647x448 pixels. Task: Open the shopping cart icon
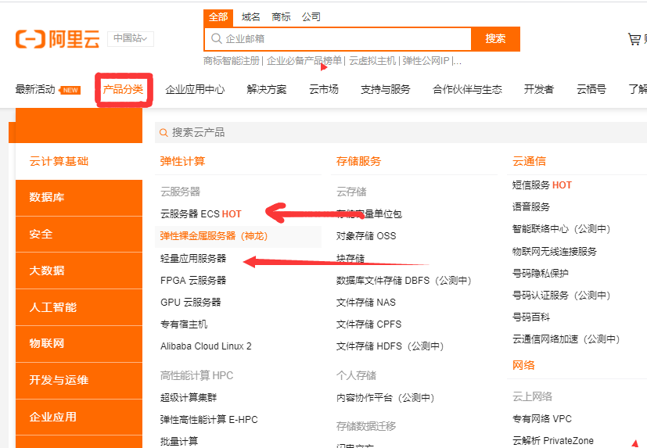point(634,39)
